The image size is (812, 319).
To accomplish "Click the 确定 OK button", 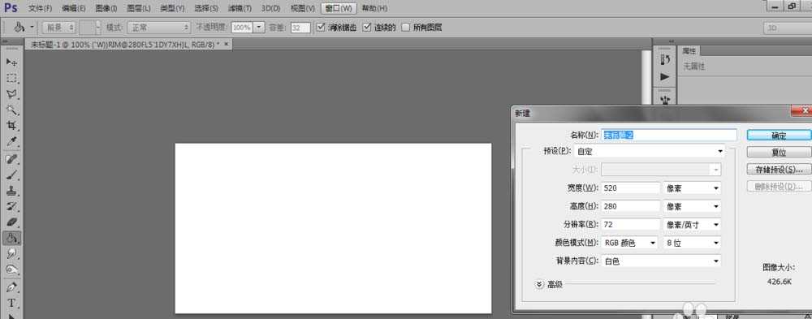I will coord(779,136).
